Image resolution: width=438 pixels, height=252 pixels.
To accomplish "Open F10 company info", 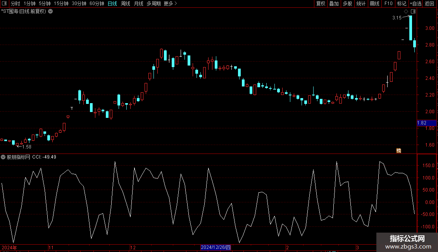I will tap(388, 3).
